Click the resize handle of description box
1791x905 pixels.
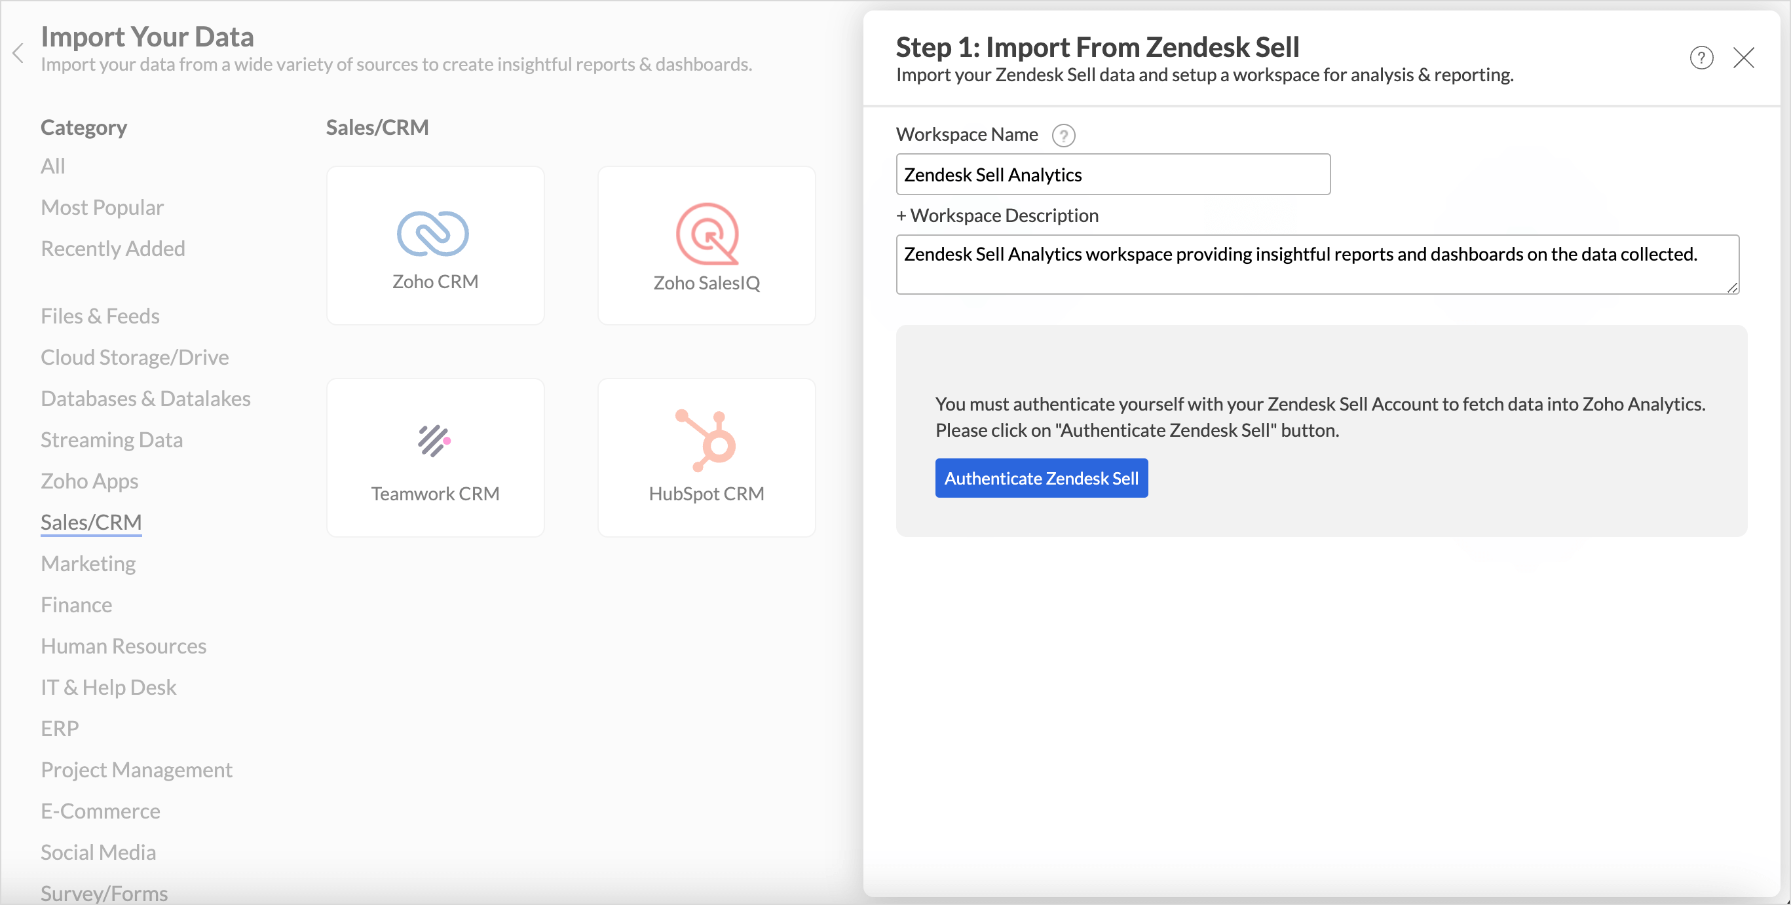[x=1732, y=287]
